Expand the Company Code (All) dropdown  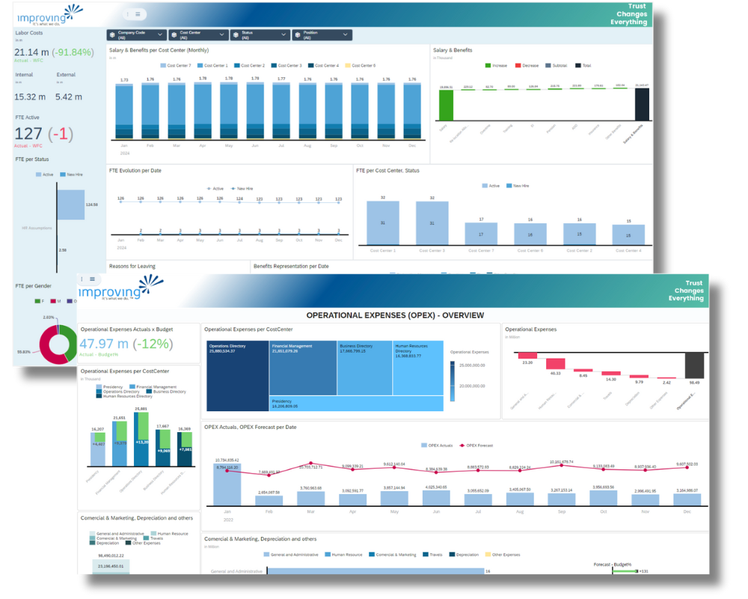(159, 34)
